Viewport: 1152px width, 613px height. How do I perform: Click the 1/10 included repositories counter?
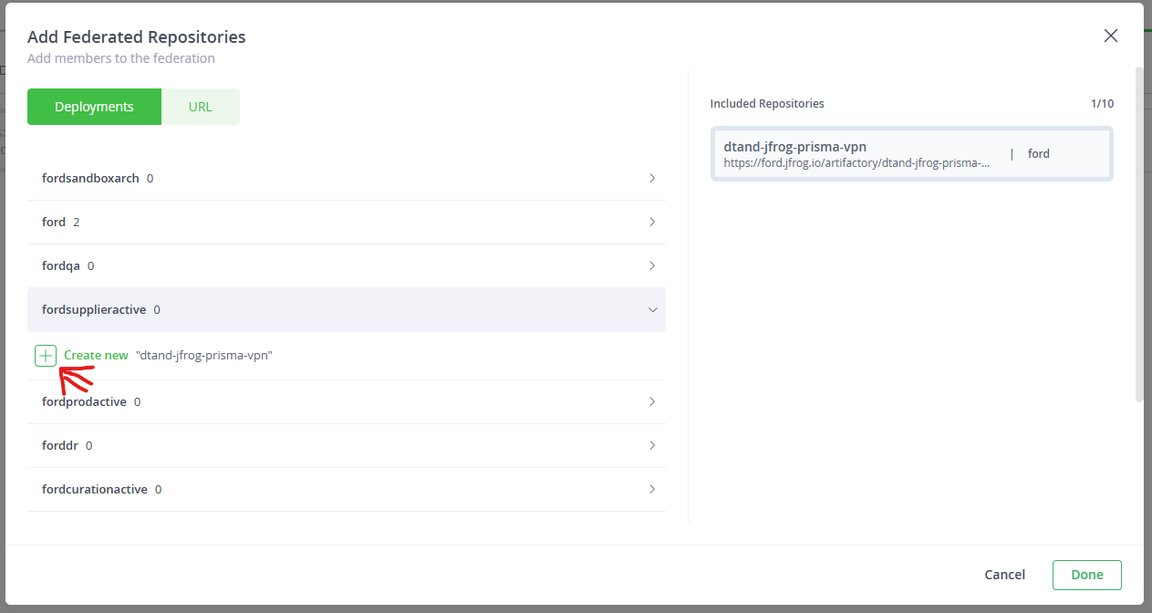point(1102,104)
